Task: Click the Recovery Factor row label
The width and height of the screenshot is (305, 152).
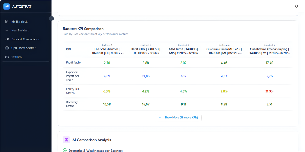Action: click(71, 104)
